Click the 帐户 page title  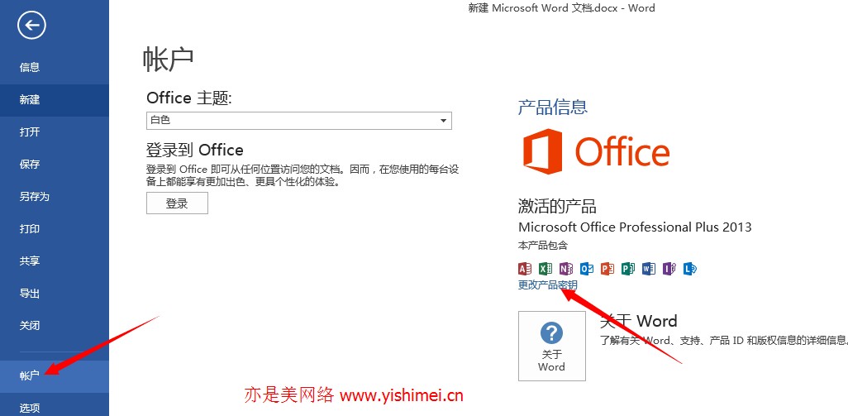tap(168, 60)
